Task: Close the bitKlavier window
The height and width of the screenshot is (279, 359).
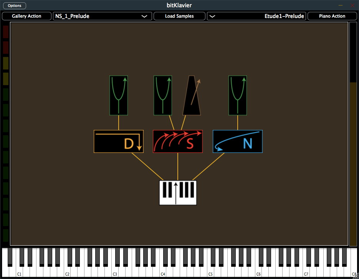Action: [352, 5]
